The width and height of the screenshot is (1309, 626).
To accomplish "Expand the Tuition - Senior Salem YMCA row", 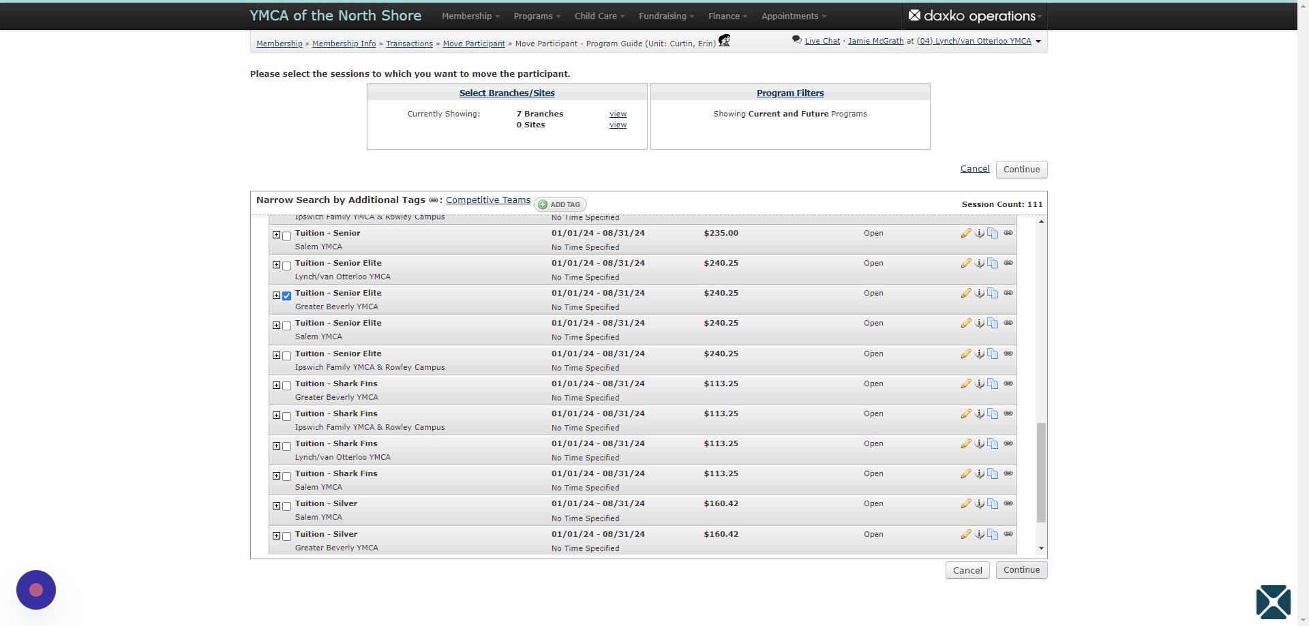I will (x=276, y=235).
